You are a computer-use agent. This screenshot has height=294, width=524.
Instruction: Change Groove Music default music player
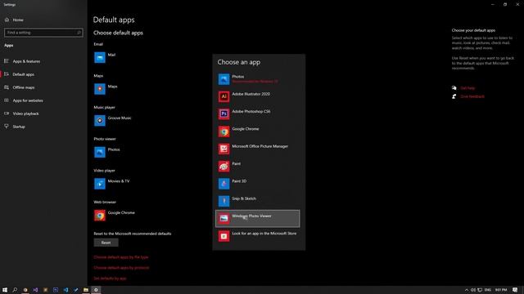[x=113, y=120]
